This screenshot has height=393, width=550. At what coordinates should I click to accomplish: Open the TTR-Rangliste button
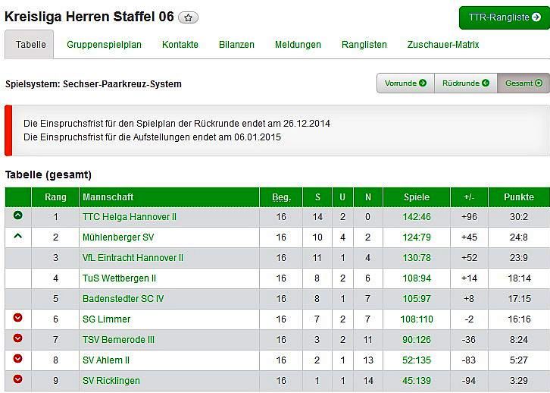pyautogui.click(x=504, y=17)
